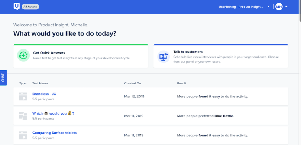
Task: Select result text for Comparing Surface tablets
Action: tap(213, 135)
